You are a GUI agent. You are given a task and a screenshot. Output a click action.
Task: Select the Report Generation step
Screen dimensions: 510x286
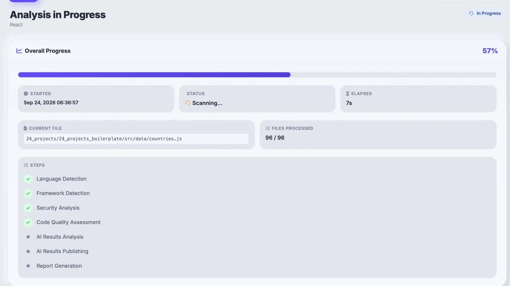59,266
